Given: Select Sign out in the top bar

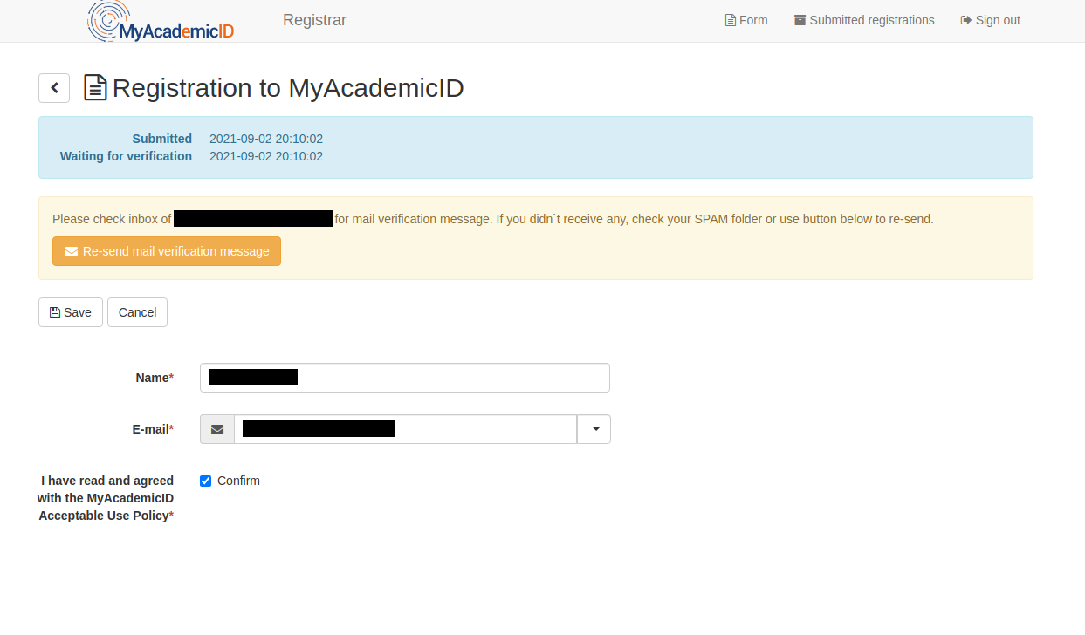Looking at the screenshot, I should pos(997,20).
